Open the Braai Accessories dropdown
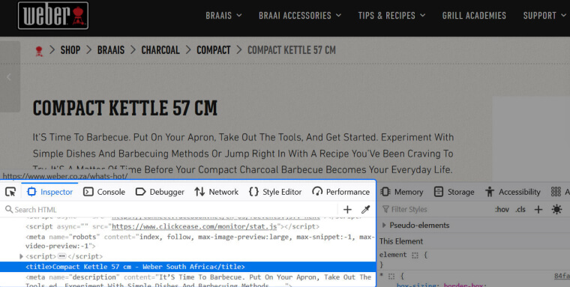The height and width of the screenshot is (287, 570). point(300,16)
